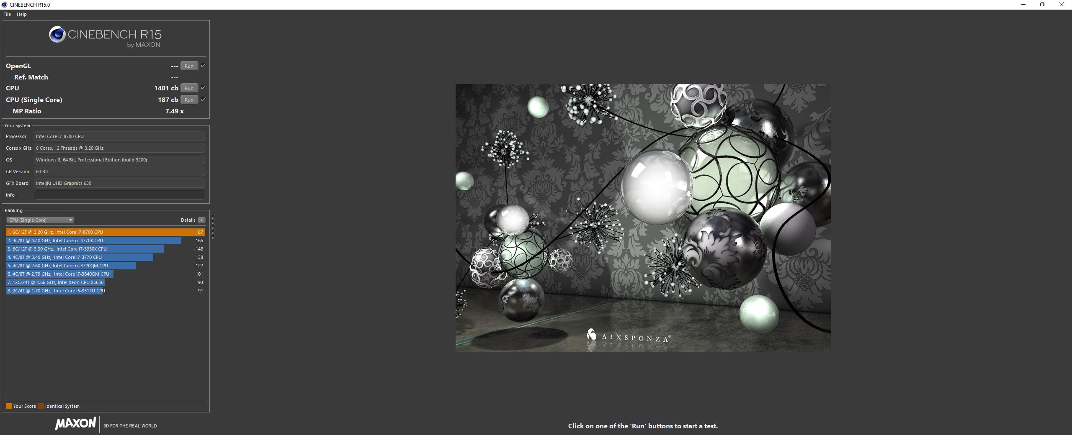Select ranking row Intel Core i7-8700 CPU

click(x=106, y=232)
